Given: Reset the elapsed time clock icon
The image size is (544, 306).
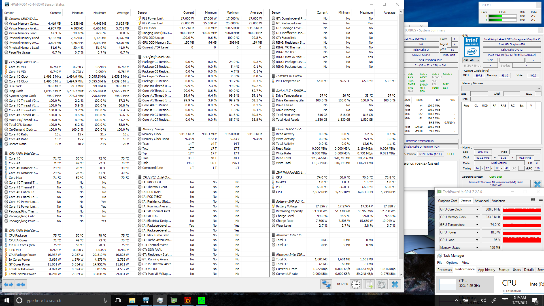Looking at the screenshot, I should click(356, 284).
